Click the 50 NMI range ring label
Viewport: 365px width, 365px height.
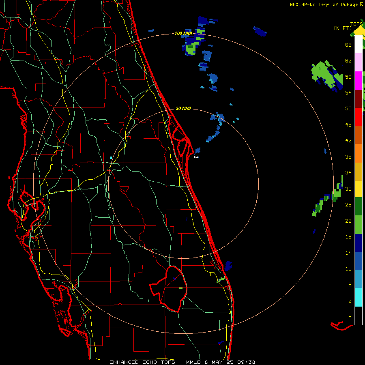183,108
